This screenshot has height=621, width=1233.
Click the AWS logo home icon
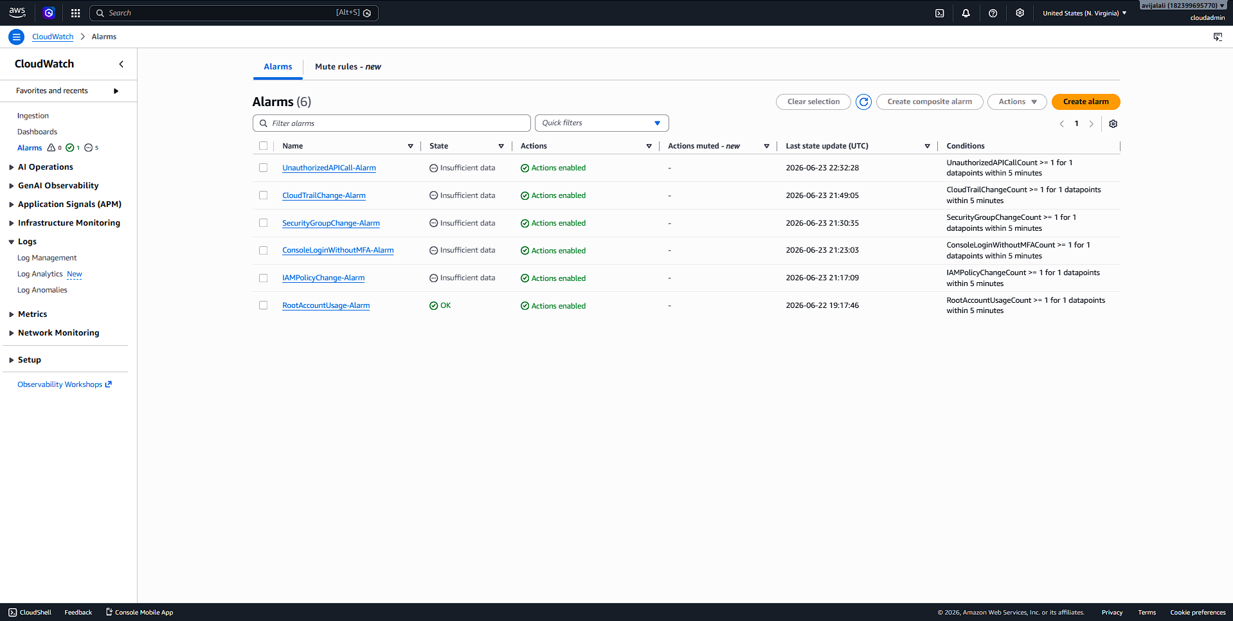tap(17, 12)
